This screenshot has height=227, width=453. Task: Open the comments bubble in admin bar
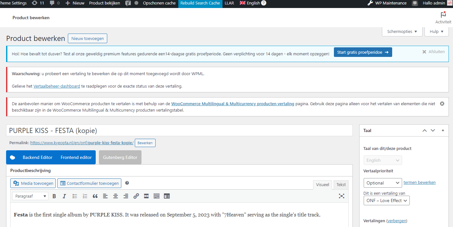pos(54,3)
